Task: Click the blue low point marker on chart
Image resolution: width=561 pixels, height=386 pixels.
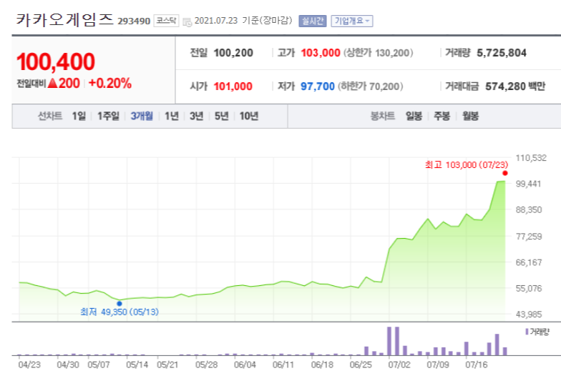Action: pos(119,303)
